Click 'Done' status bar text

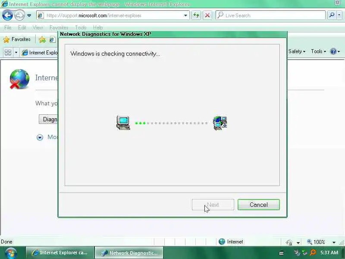pos(6,242)
